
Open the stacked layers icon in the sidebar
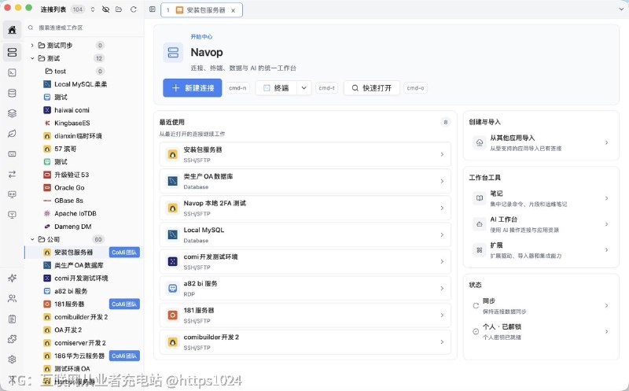[x=12, y=113]
